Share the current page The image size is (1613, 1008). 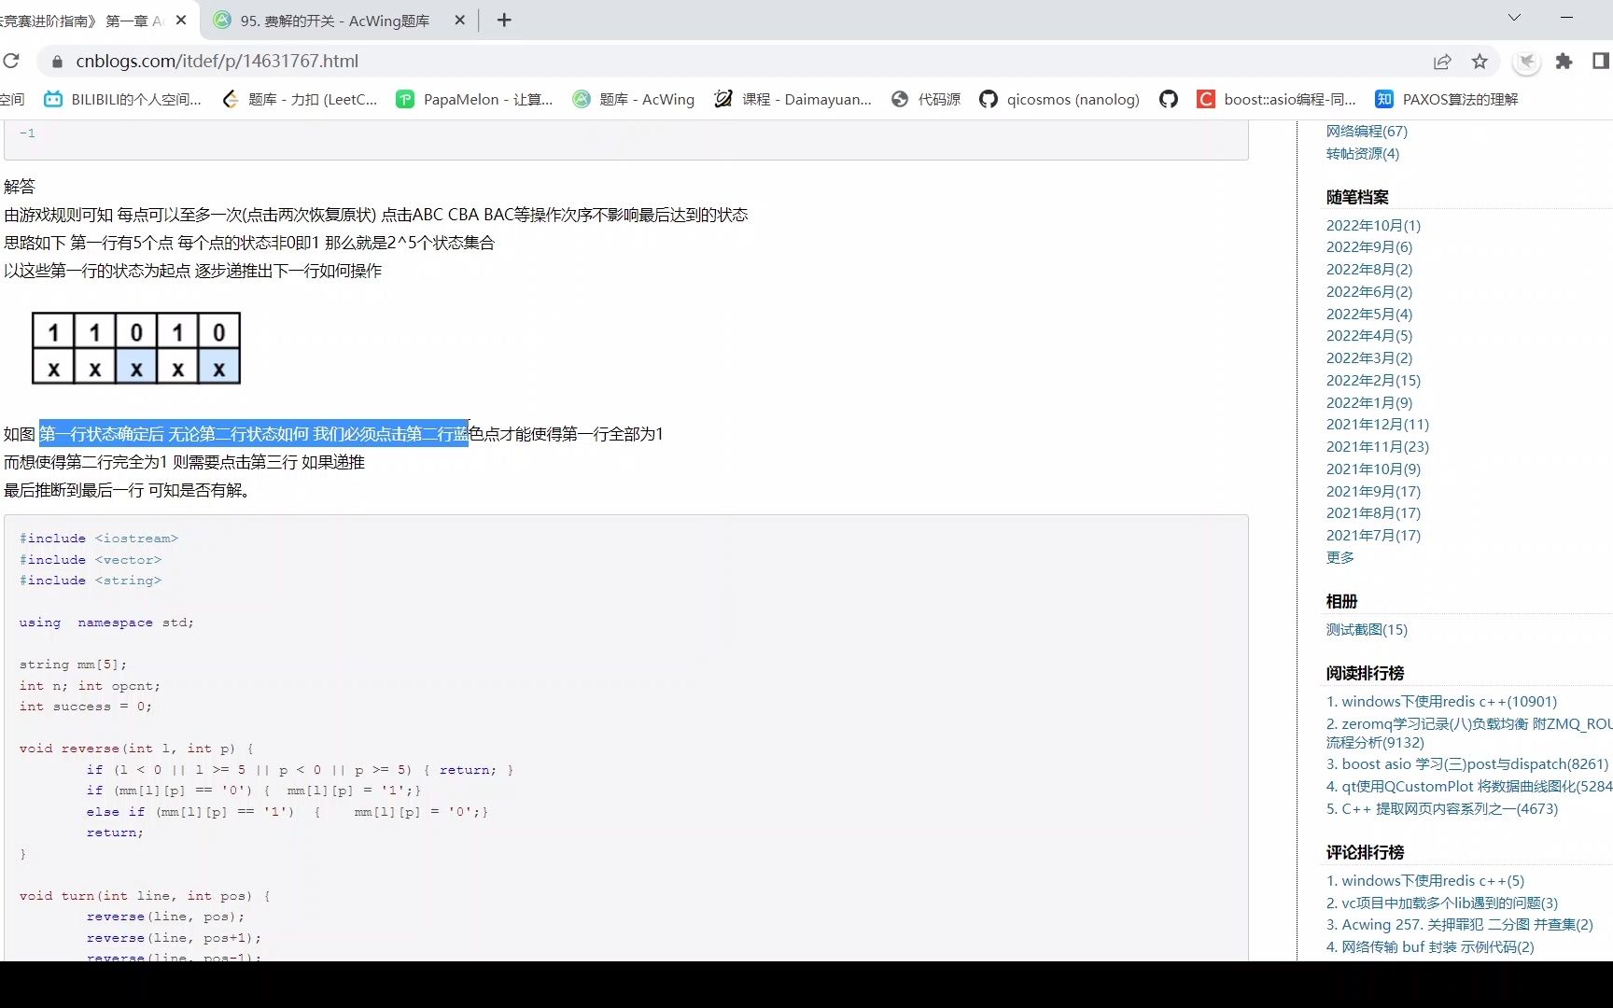[1442, 61]
